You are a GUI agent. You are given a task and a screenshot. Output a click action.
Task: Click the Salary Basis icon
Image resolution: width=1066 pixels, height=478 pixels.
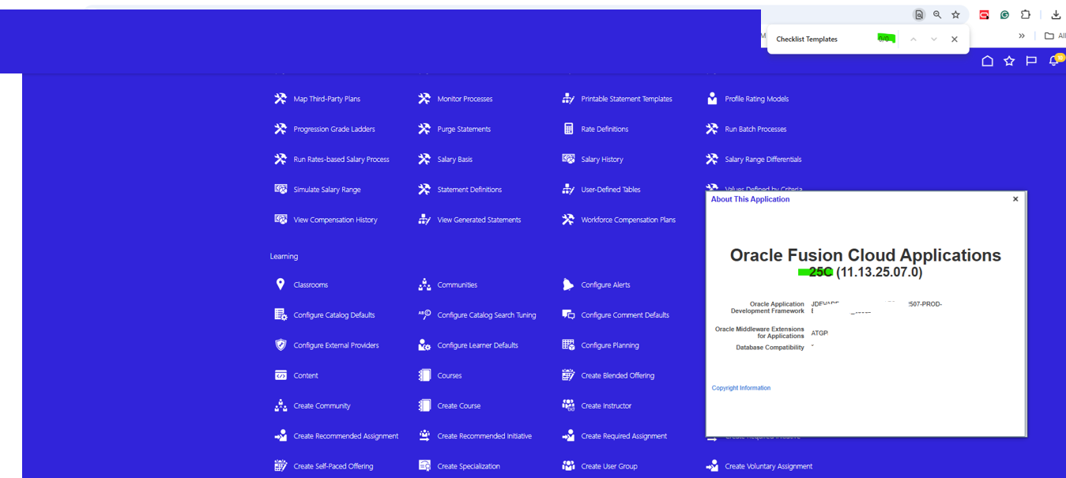424,159
